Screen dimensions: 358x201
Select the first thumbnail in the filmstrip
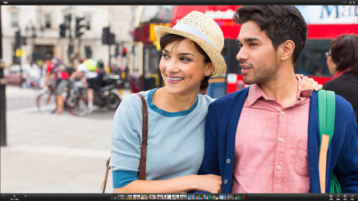pyautogui.click(x=113, y=197)
